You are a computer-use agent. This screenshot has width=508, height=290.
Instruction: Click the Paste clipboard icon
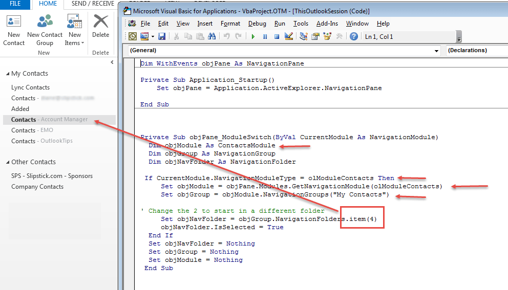click(200, 36)
